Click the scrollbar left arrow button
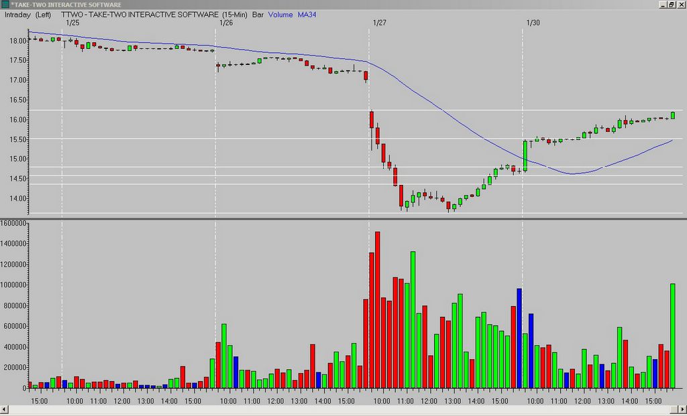The height and width of the screenshot is (416, 687). point(5,411)
